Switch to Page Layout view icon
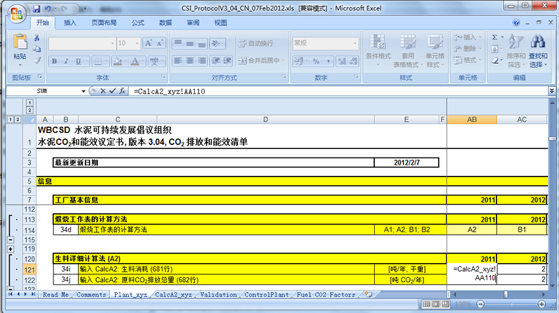This screenshot has width=559, height=313. tap(435, 304)
